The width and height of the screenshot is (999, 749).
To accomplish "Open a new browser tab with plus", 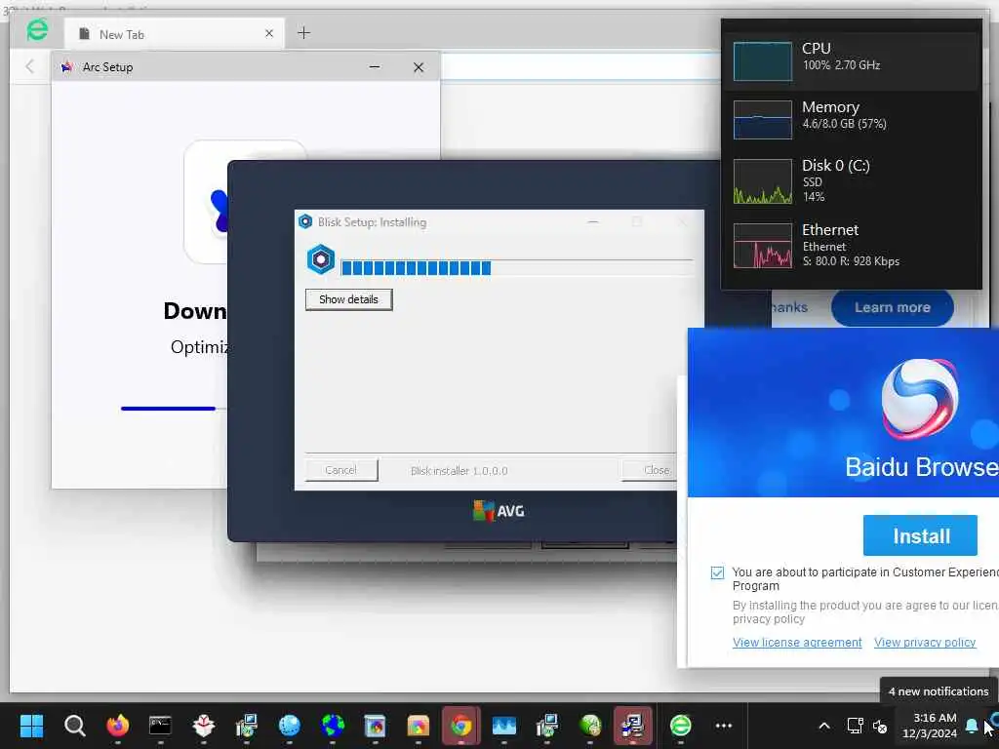I will [304, 33].
